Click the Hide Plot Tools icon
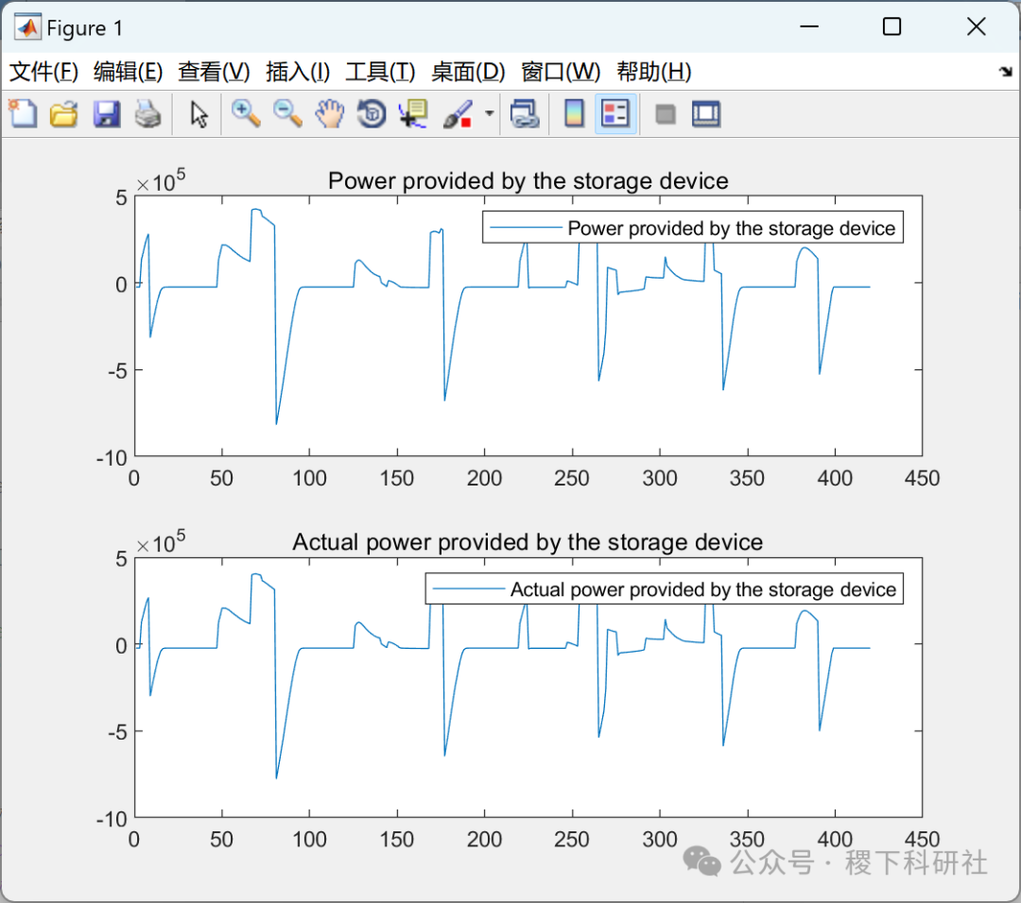 pyautogui.click(x=665, y=114)
